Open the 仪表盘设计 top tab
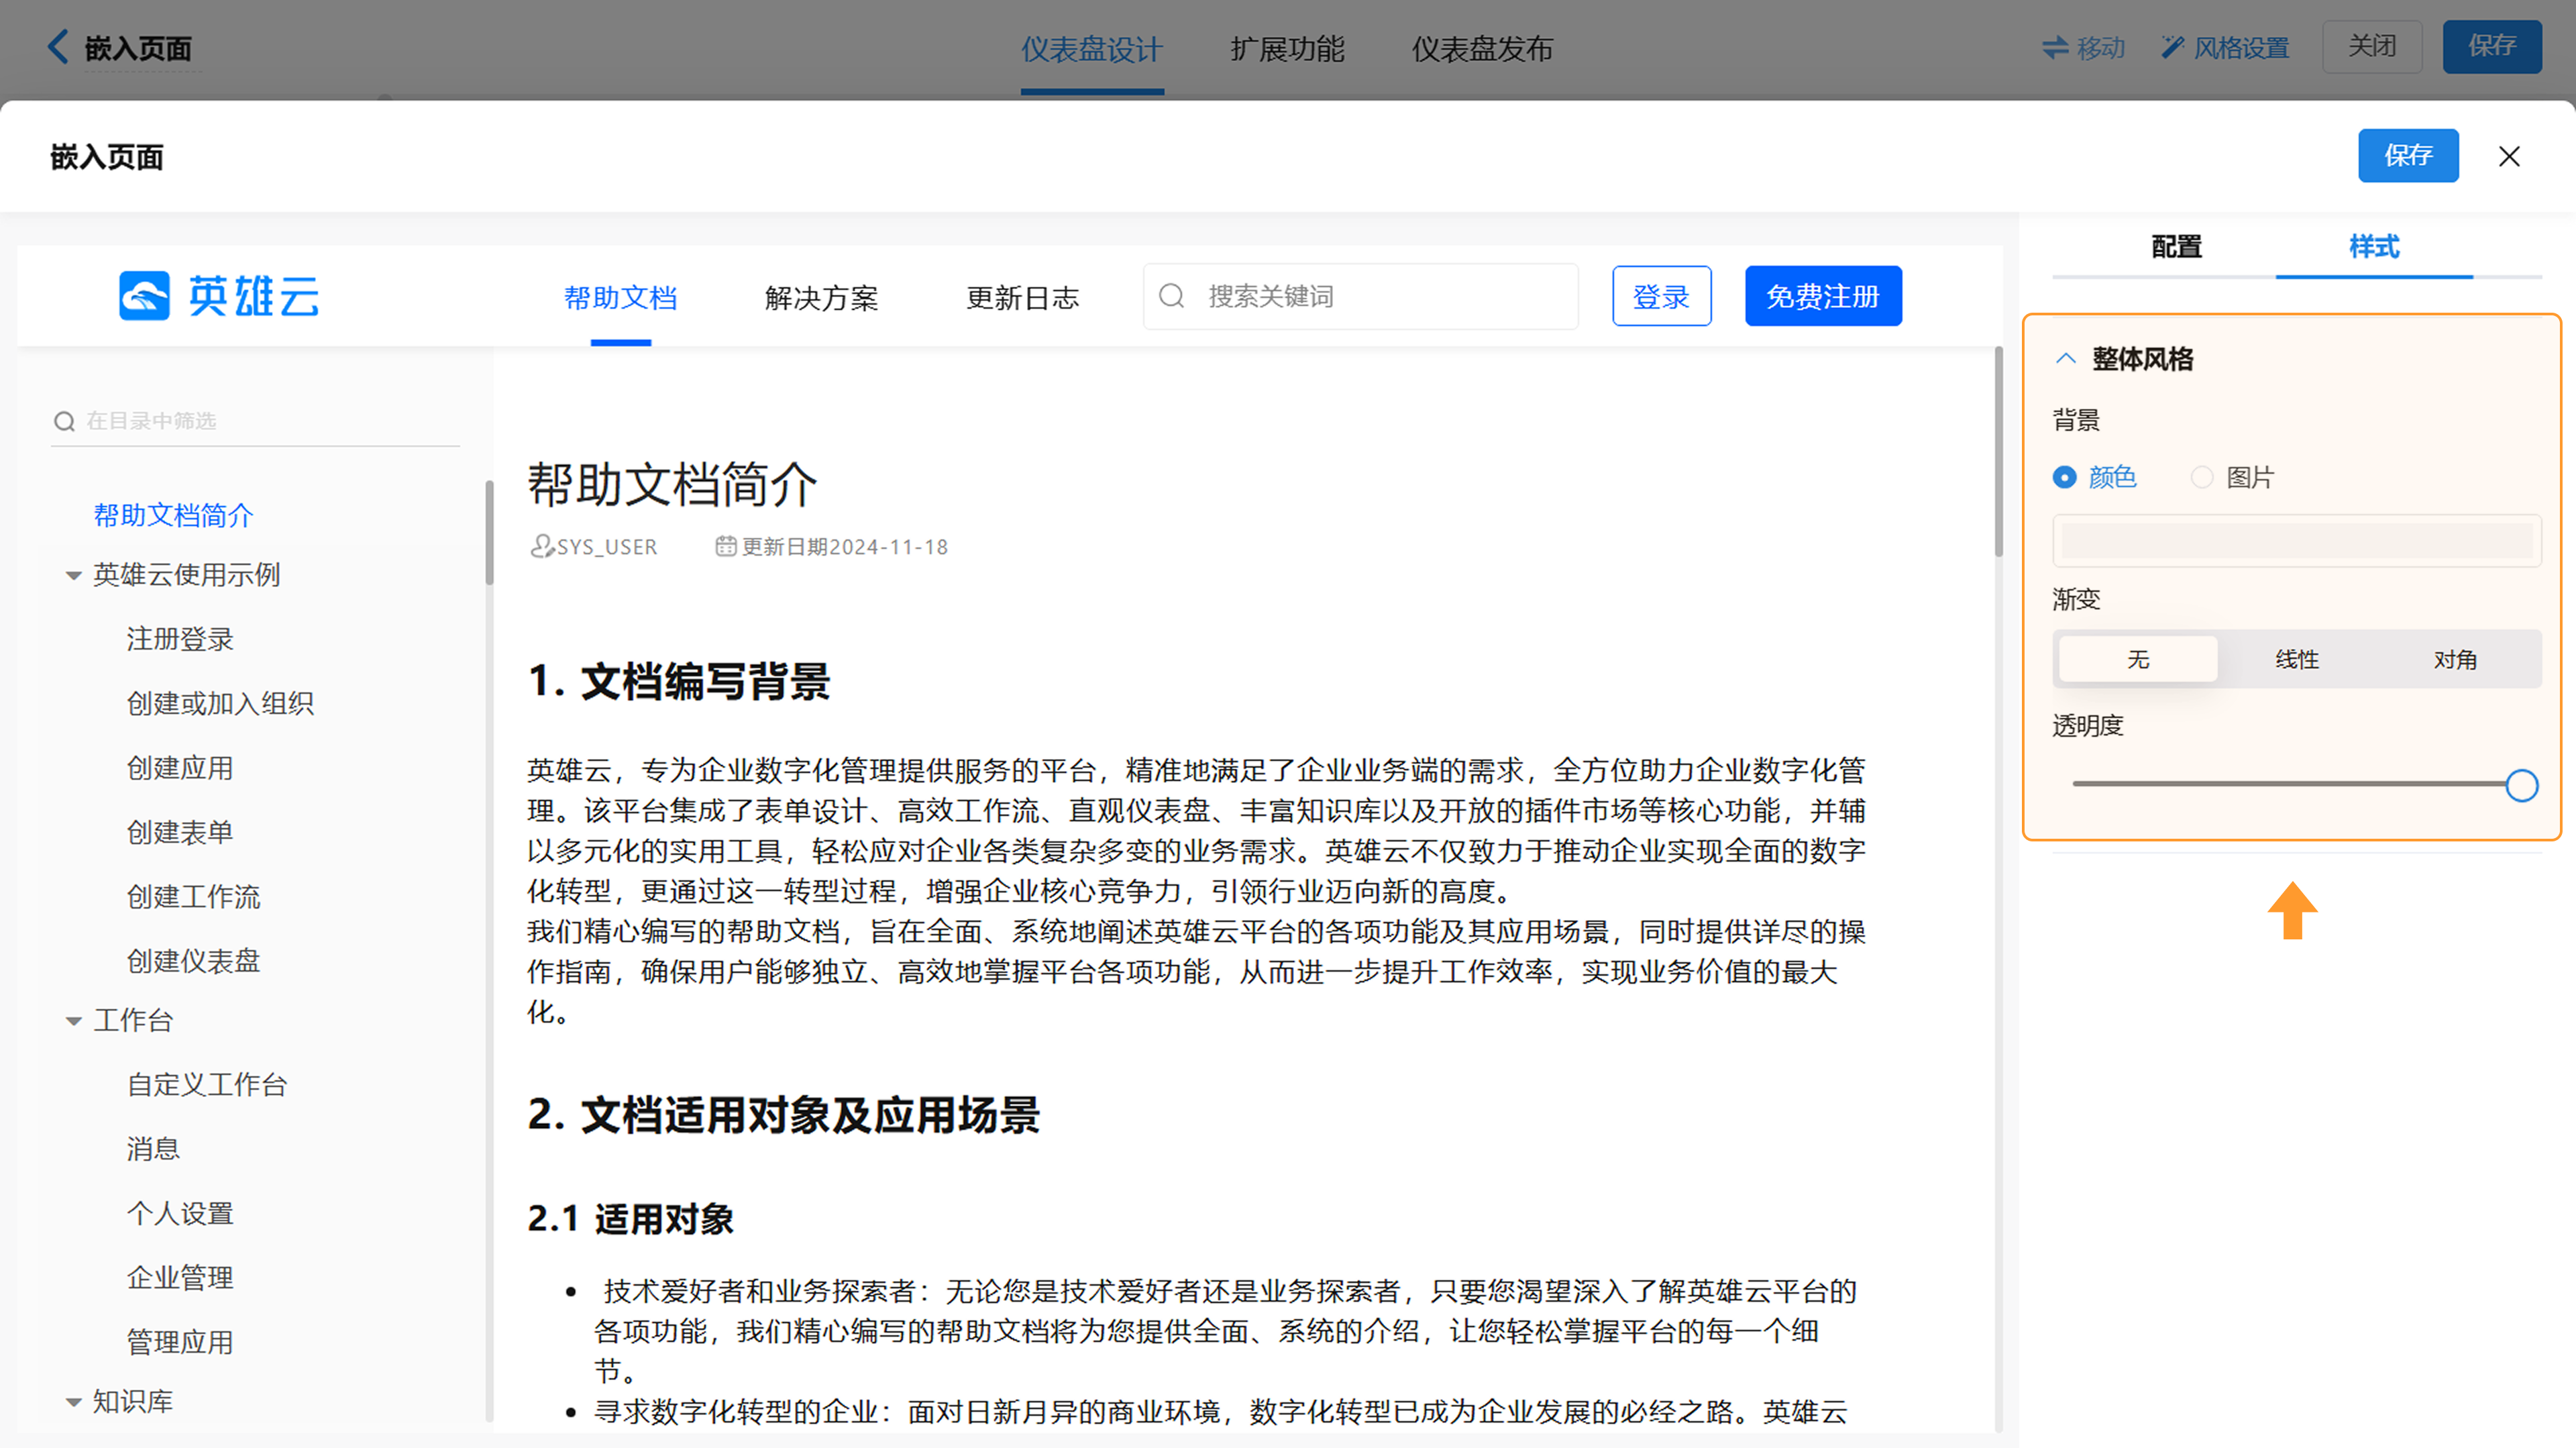This screenshot has width=2576, height=1448. pos(1092,49)
